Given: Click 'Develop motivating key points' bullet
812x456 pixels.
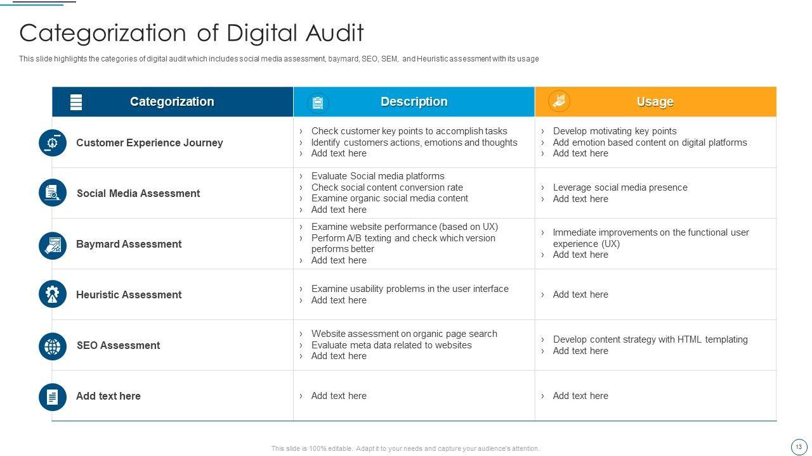Looking at the screenshot, I should (x=615, y=131).
